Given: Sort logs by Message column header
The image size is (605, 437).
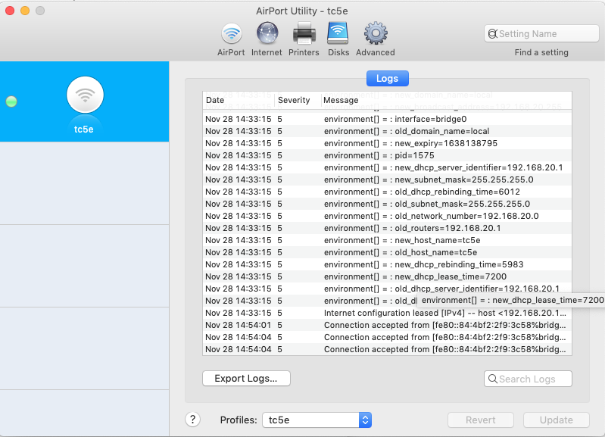Looking at the screenshot, I should [x=446, y=101].
